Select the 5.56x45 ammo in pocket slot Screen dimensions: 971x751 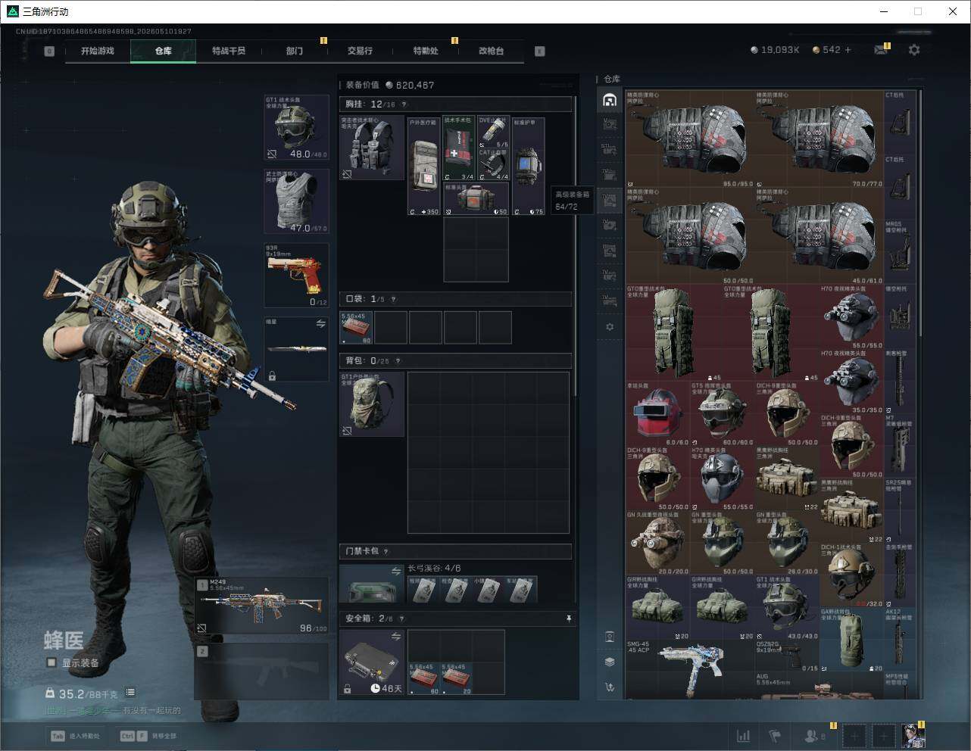[x=356, y=328]
